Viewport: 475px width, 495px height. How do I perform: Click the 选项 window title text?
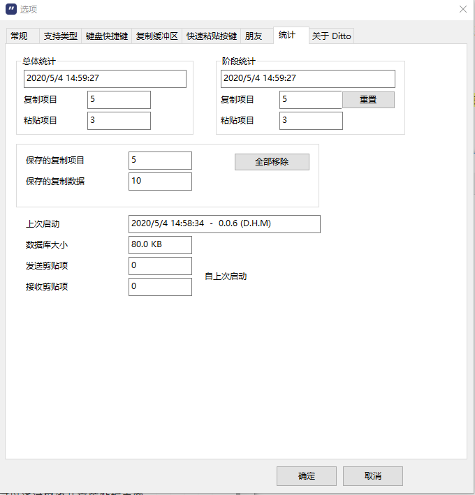click(29, 10)
